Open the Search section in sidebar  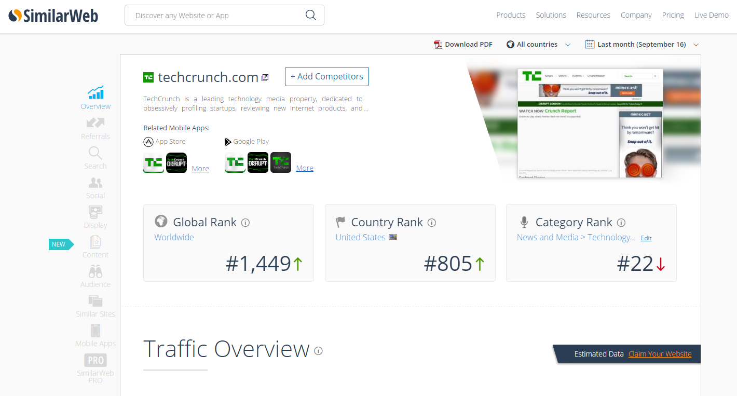pyautogui.click(x=95, y=158)
